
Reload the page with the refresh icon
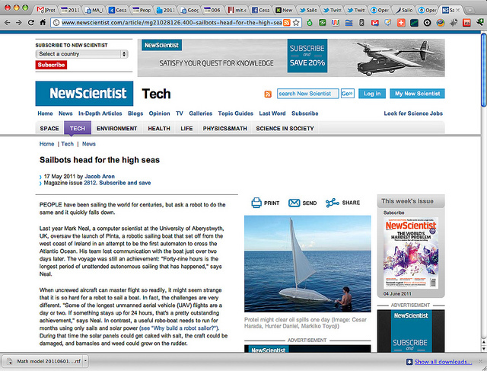[x=30, y=22]
